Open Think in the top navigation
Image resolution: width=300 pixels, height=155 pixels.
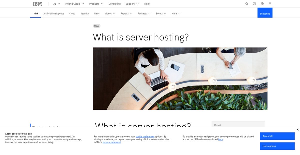pos(147,4)
